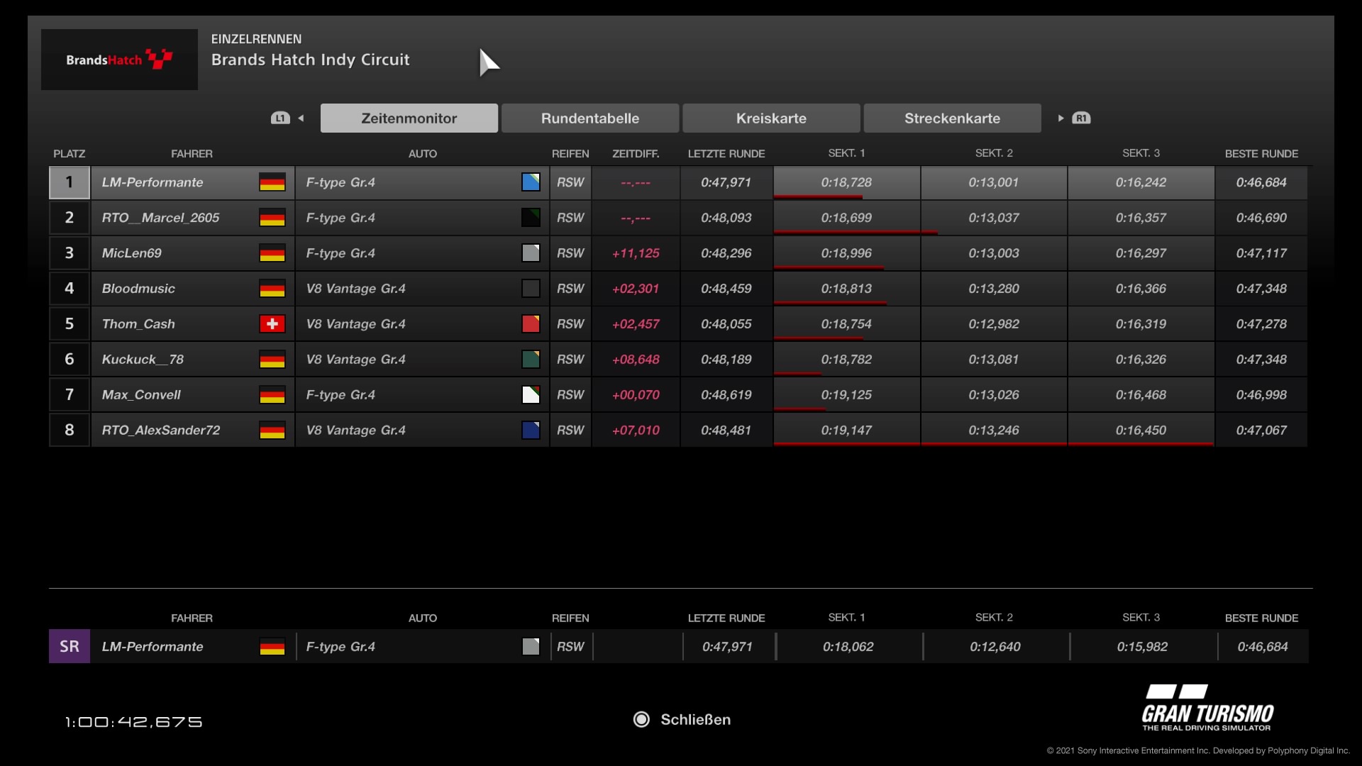Open the Streckenkarte tab
This screenshot has height=766, width=1362.
coord(952,118)
